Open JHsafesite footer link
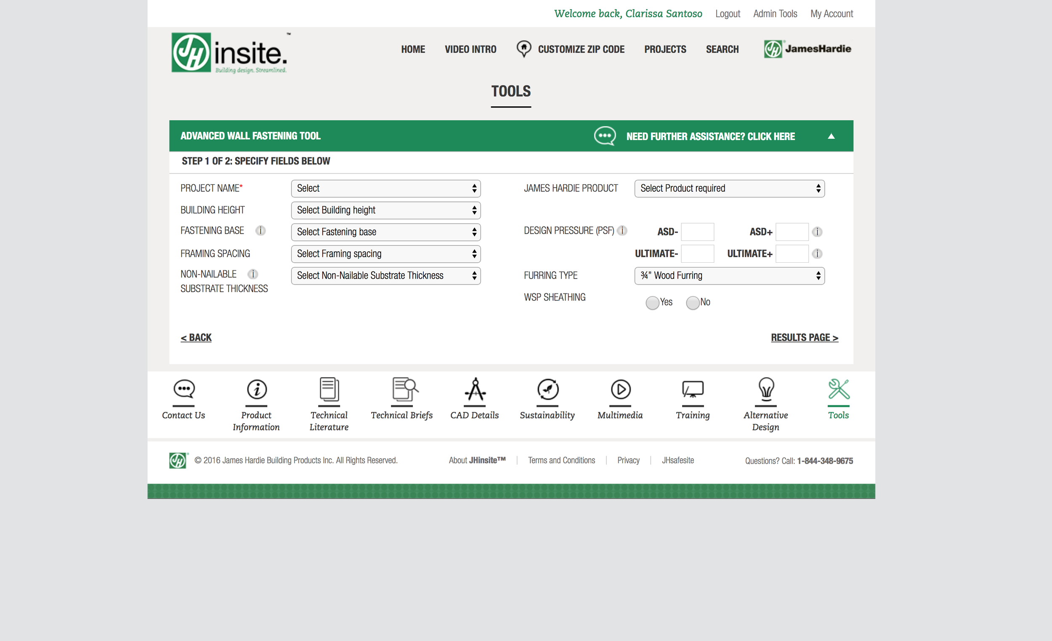1052x641 pixels. click(677, 460)
